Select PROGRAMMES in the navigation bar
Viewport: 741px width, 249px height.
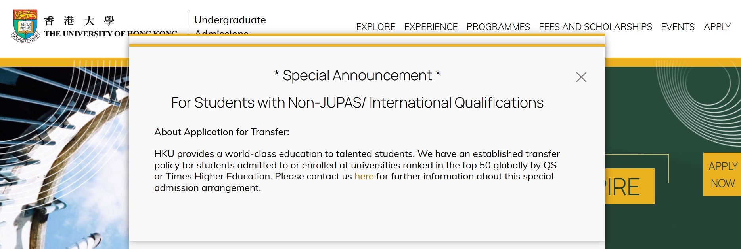click(x=498, y=27)
